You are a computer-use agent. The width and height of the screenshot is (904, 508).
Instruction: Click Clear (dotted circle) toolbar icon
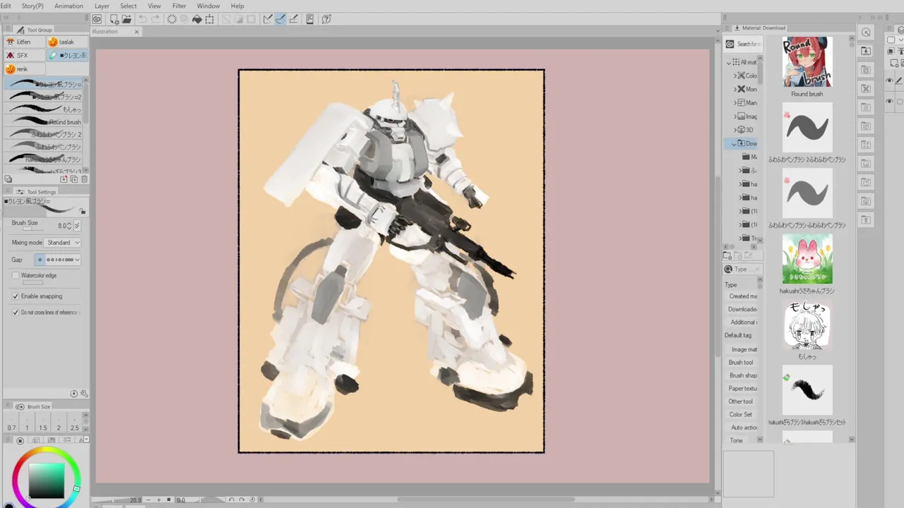pos(172,19)
